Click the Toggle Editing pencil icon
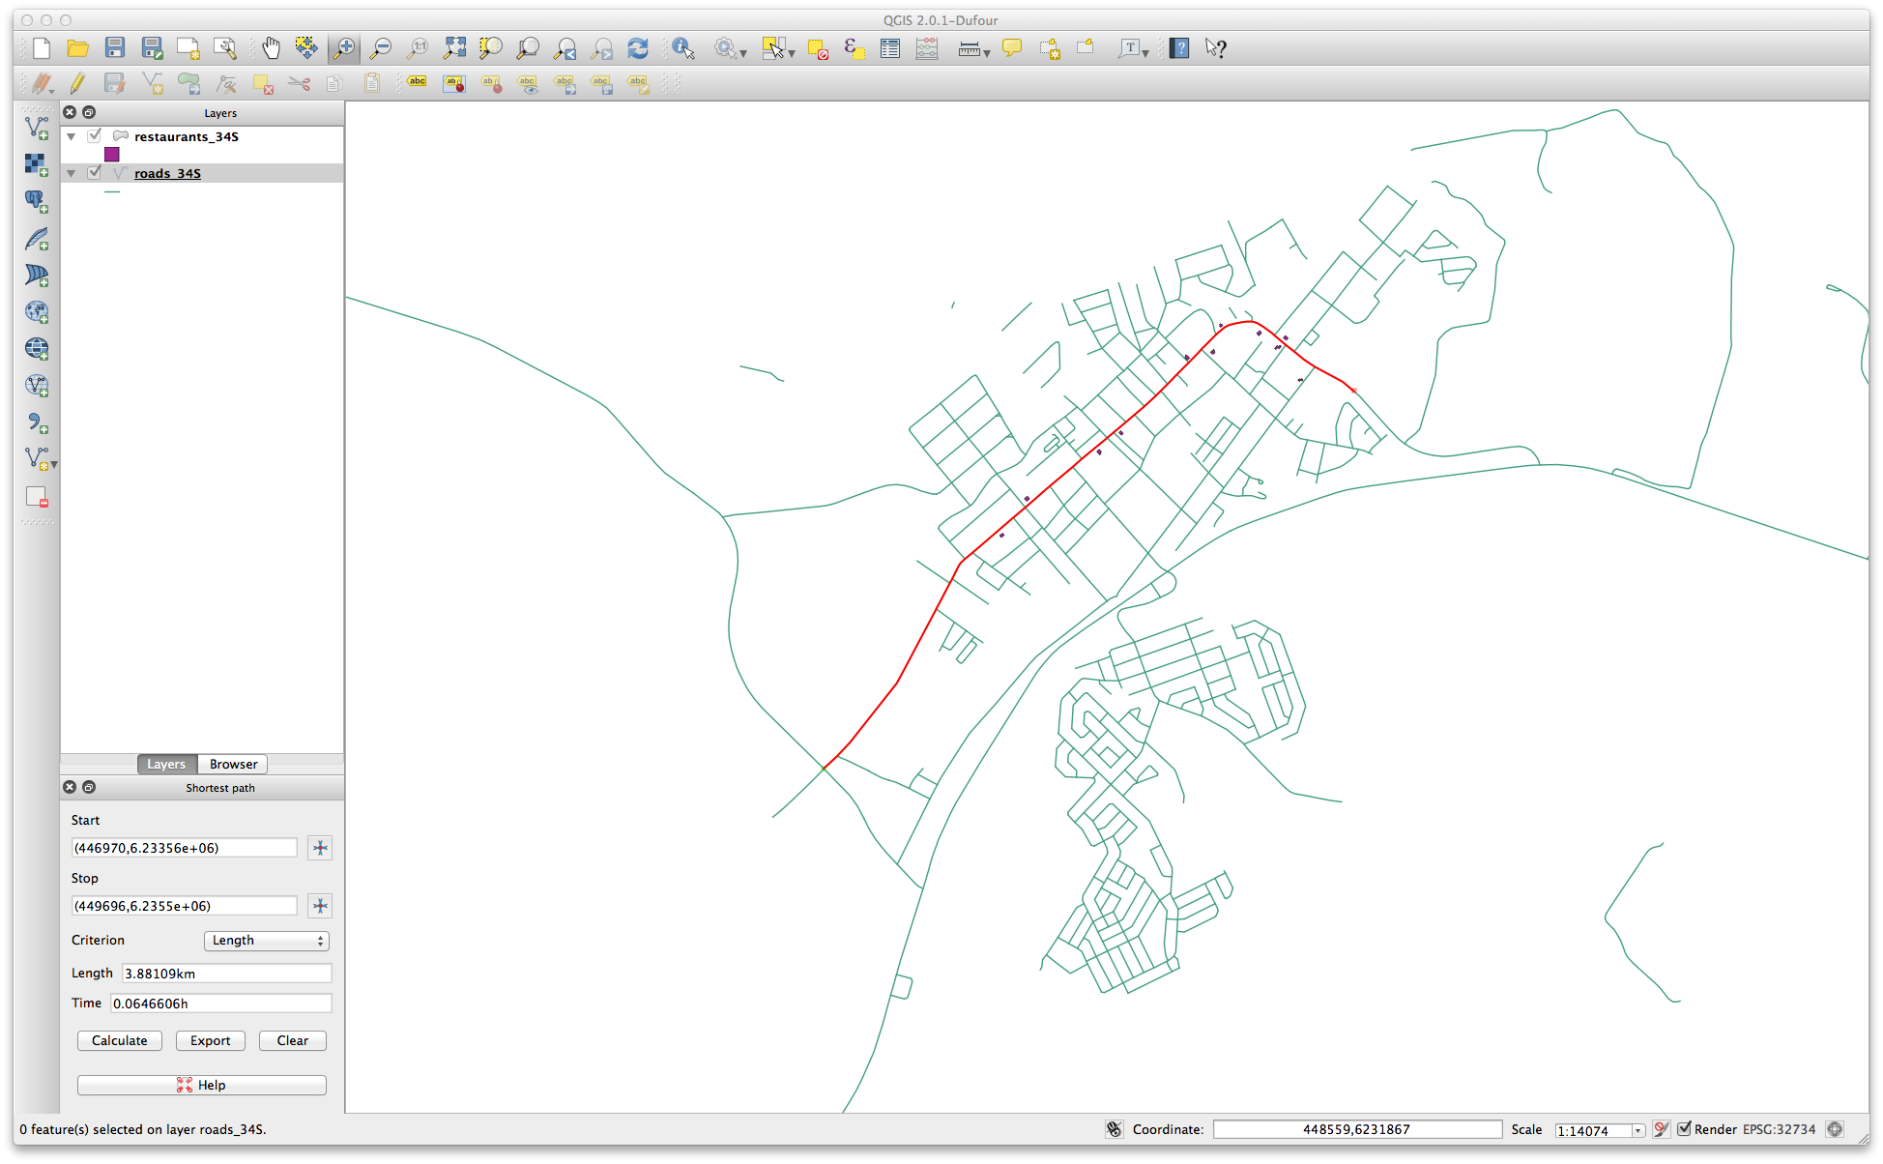The image size is (1883, 1164). coord(77,84)
